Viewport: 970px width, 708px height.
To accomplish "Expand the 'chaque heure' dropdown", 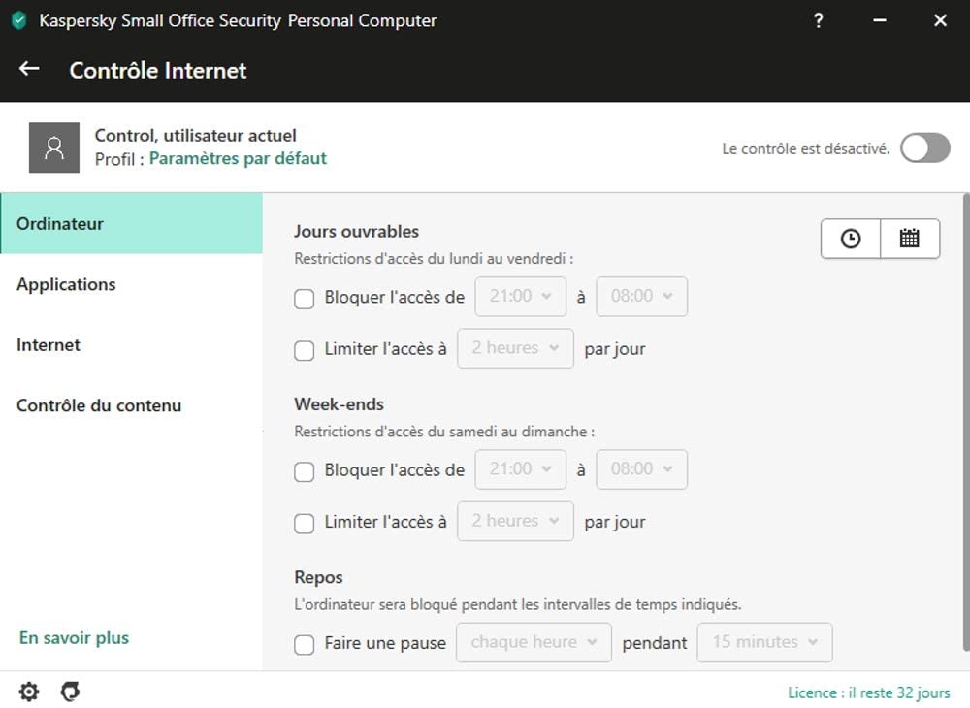I will coord(533,642).
